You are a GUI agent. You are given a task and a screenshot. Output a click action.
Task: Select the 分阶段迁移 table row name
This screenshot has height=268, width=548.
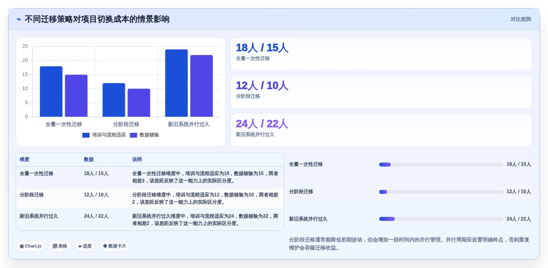[32, 195]
